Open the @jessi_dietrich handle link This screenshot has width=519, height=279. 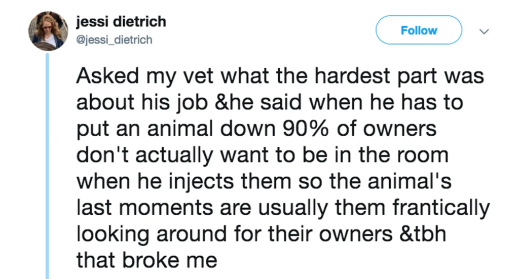[x=114, y=40]
